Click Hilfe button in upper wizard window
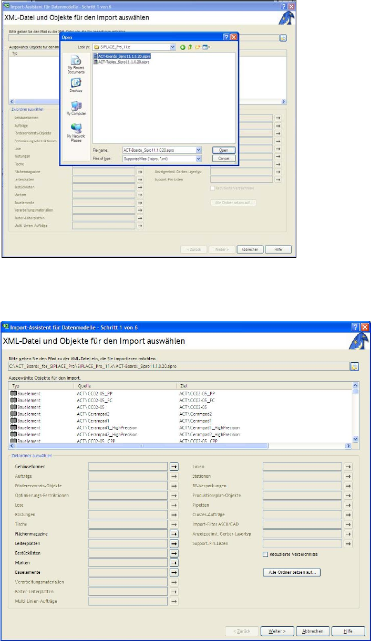The height and width of the screenshot is (641, 371). coord(279,250)
